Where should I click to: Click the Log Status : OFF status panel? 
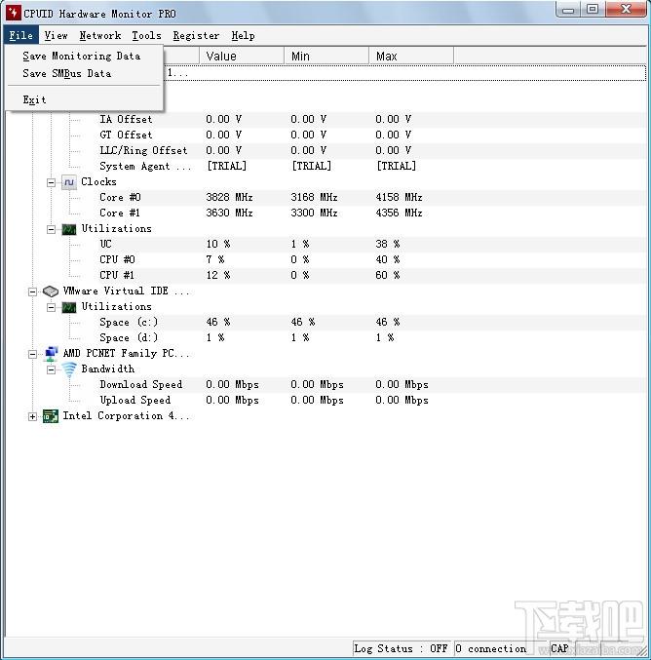(402, 648)
